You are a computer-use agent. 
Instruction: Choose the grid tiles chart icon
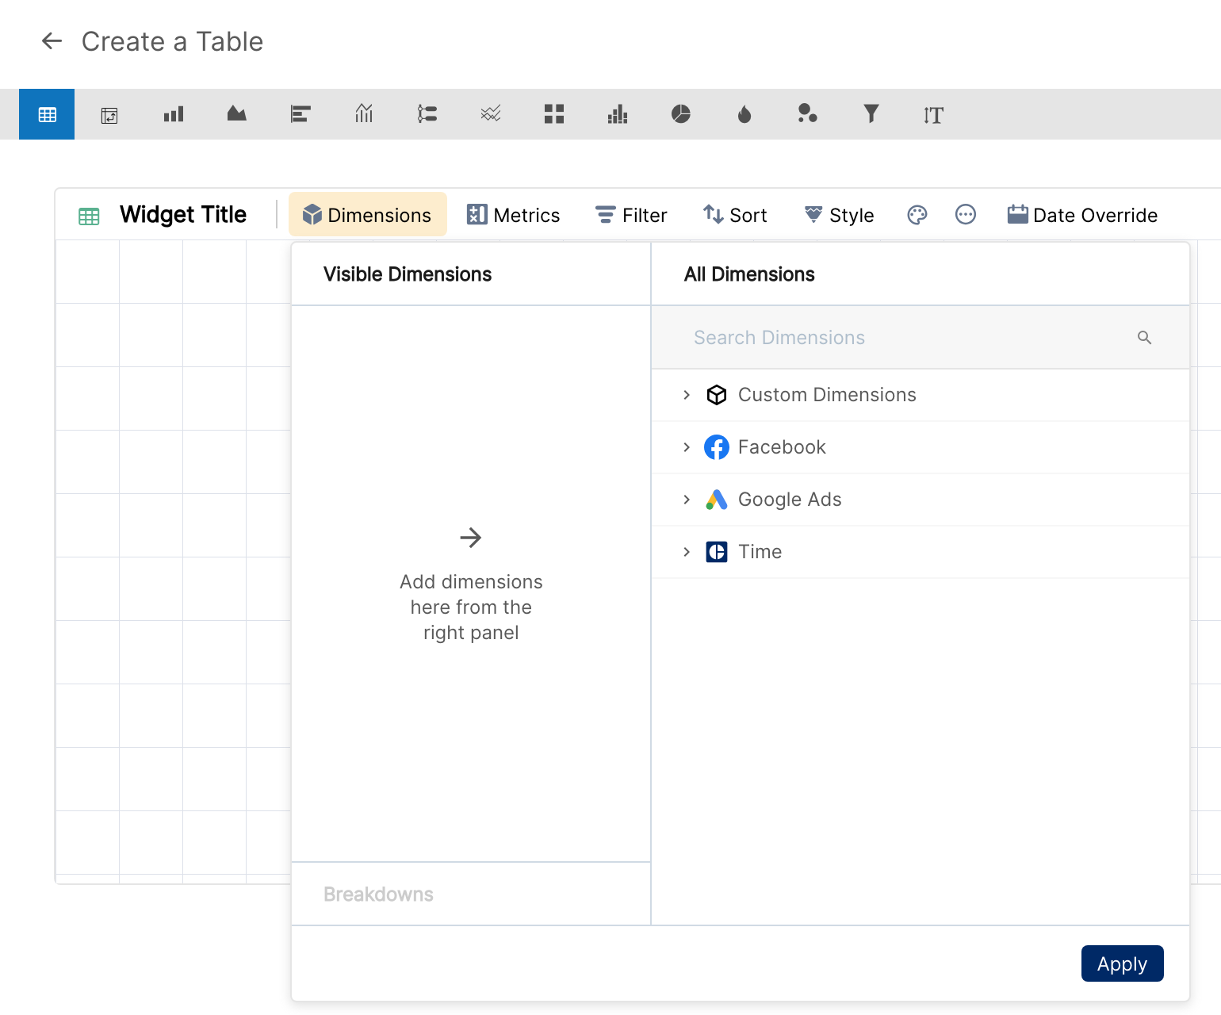554,114
